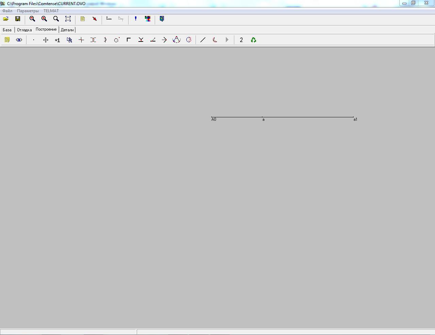Switch to the Отладка tab

point(24,30)
